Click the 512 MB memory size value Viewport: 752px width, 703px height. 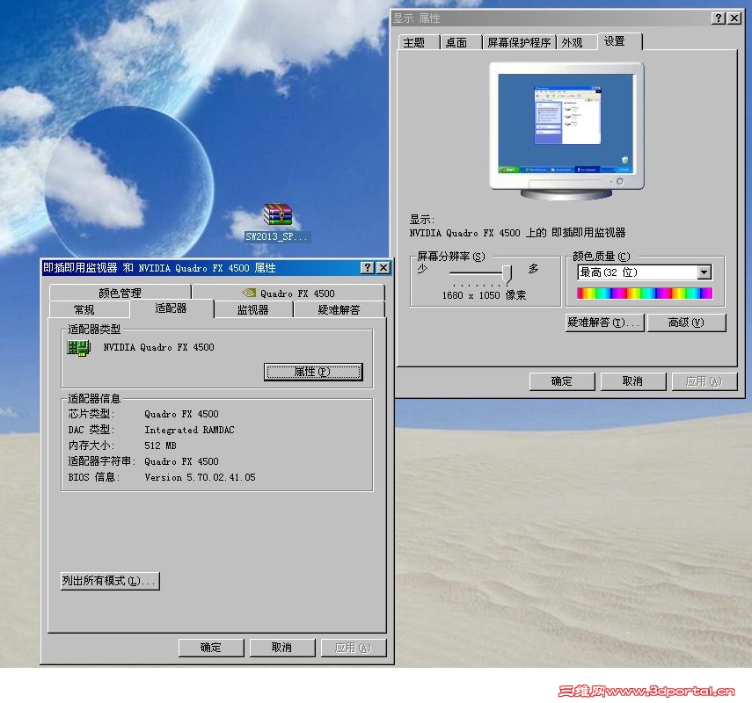pos(160,446)
